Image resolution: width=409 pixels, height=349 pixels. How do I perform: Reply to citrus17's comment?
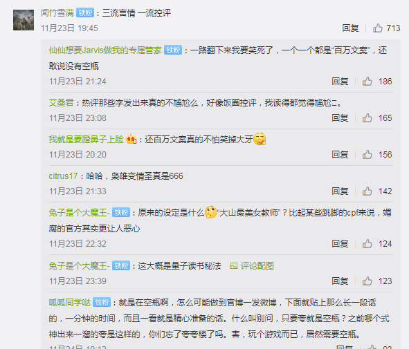click(340, 191)
